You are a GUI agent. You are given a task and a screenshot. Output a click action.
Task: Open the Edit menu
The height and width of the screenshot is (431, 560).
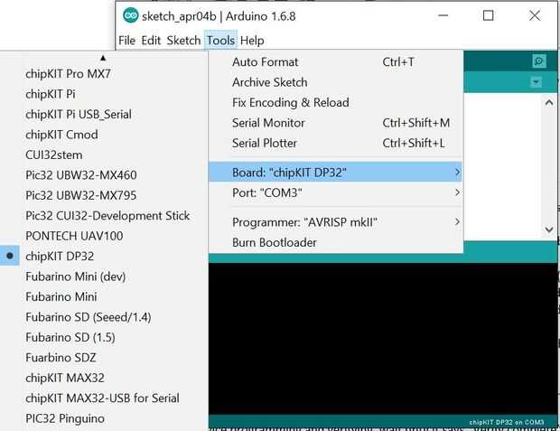pos(151,41)
